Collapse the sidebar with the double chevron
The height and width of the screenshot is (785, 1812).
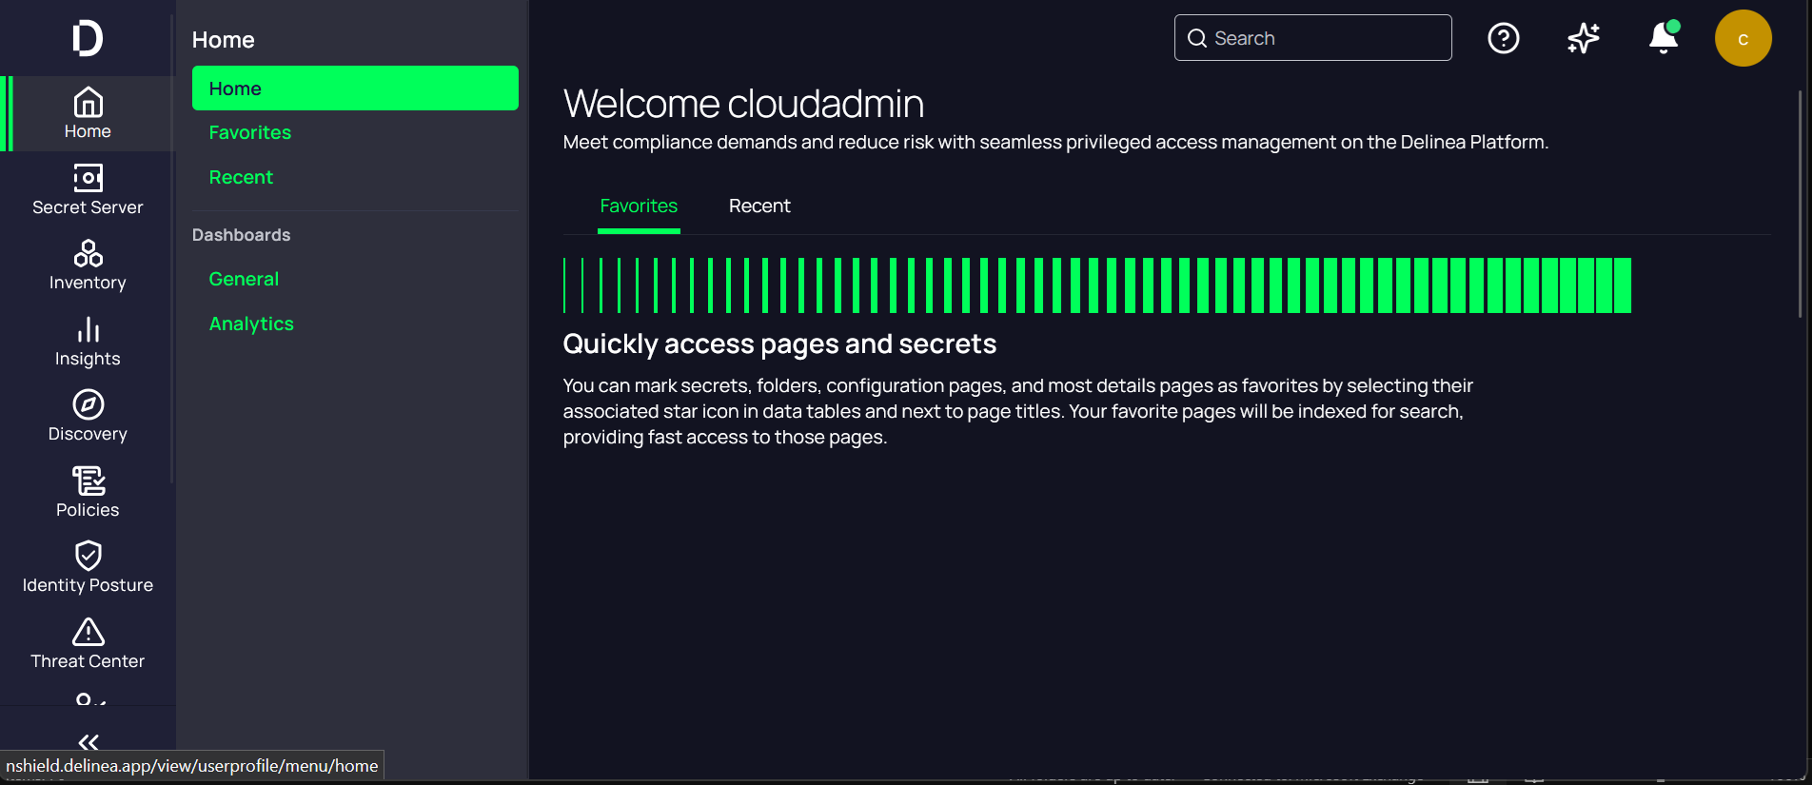89,741
